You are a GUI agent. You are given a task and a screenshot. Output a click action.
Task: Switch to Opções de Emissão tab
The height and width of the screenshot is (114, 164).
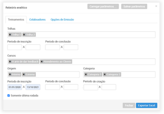62,20
